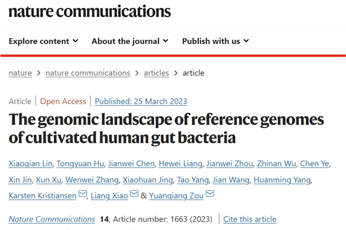Click the email envelope icon beside Liang Xiao
The image size is (346, 230).
134,194
